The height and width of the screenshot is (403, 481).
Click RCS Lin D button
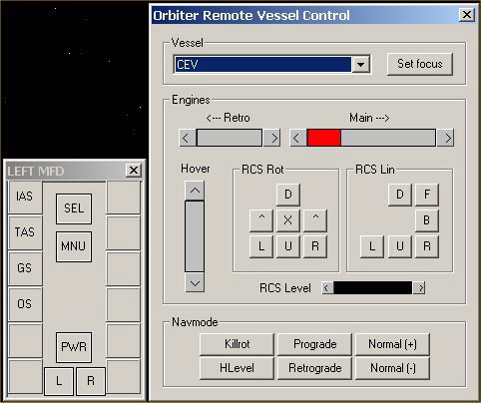pyautogui.click(x=400, y=195)
